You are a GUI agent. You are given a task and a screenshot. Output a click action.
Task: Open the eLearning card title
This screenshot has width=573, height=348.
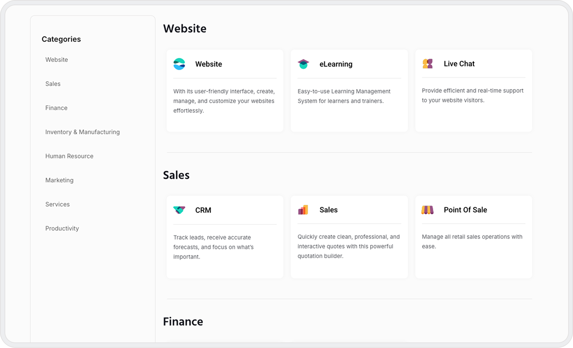(336, 64)
